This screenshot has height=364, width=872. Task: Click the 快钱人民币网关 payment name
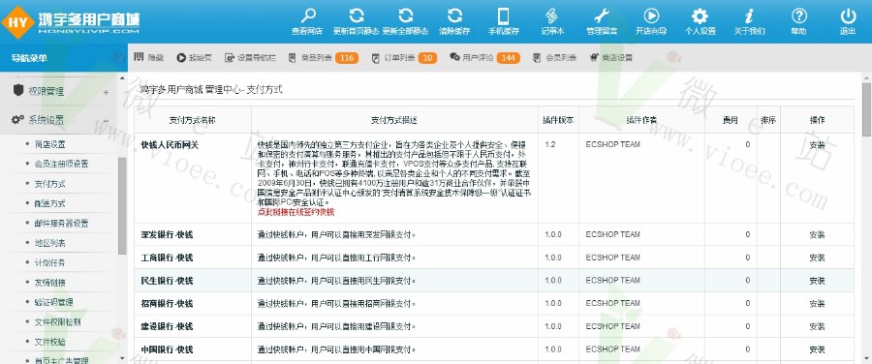click(x=170, y=144)
